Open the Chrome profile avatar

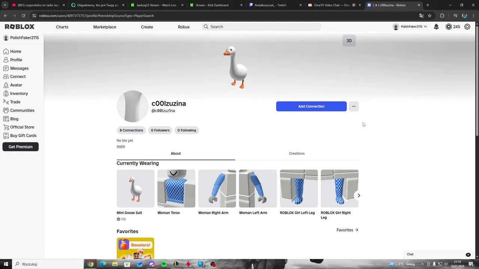click(x=464, y=16)
